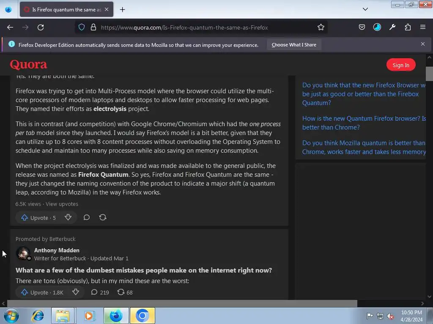
Task: Click the 'Writer for Betterbuck' credential text
Action: (60, 259)
